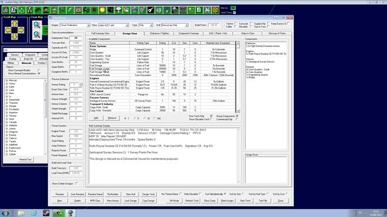Image resolution: width=387 pixels, height=217 pixels.
Task: Click the Remove component button
Action: 112,118
